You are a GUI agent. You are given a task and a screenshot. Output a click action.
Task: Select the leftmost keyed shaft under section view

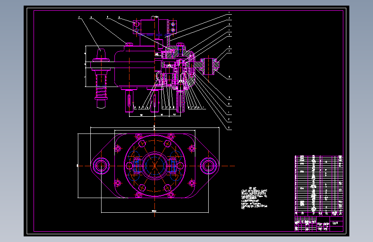pyautogui.click(x=129, y=101)
